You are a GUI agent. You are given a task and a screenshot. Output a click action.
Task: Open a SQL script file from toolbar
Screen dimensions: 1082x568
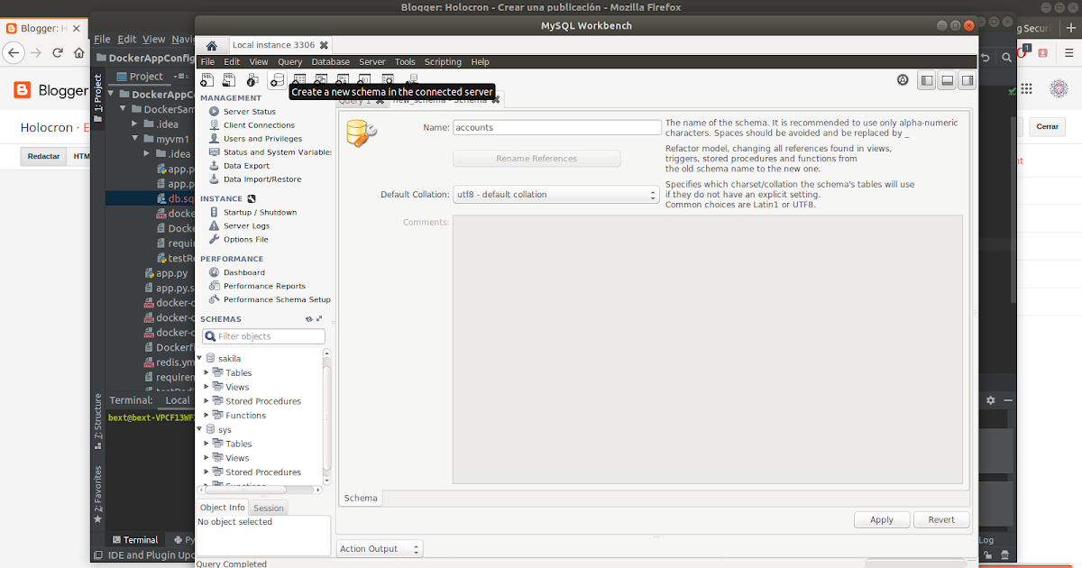point(228,79)
